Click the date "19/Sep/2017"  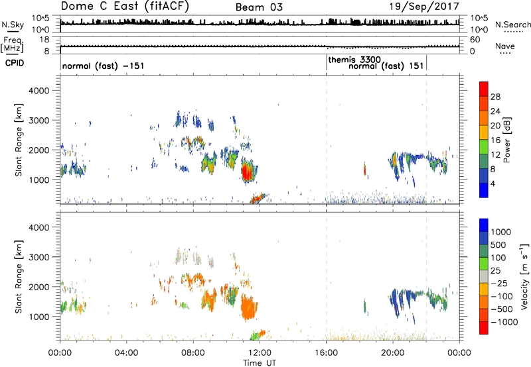coord(424,6)
